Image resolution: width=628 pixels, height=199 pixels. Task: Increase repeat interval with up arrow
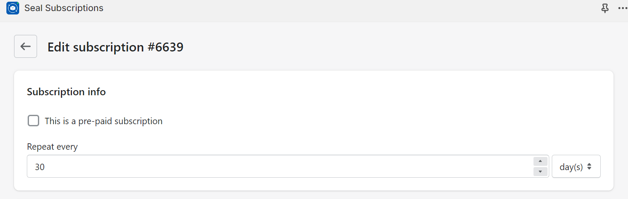(x=540, y=162)
